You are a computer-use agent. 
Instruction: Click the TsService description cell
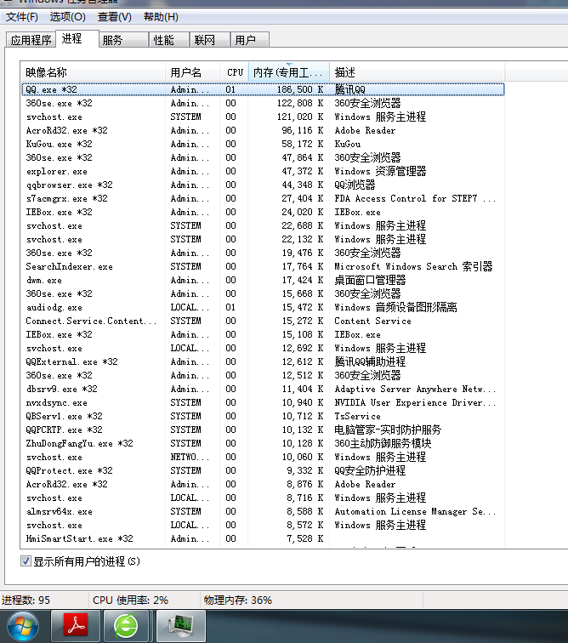point(357,416)
